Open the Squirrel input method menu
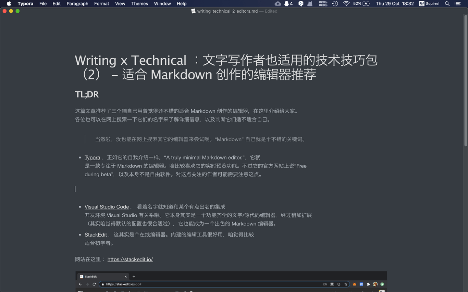This screenshot has width=468, height=292. pyautogui.click(x=429, y=3)
